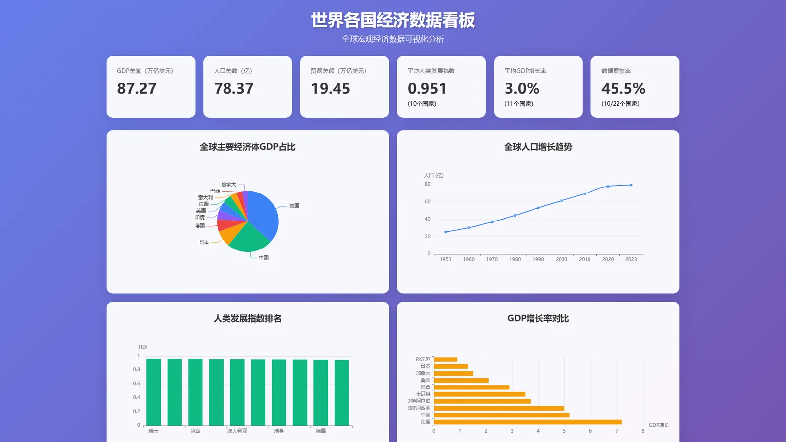786x442 pixels.
Task: Open the 平均人类发展指数 card showing 0.951
Action: pyautogui.click(x=441, y=87)
